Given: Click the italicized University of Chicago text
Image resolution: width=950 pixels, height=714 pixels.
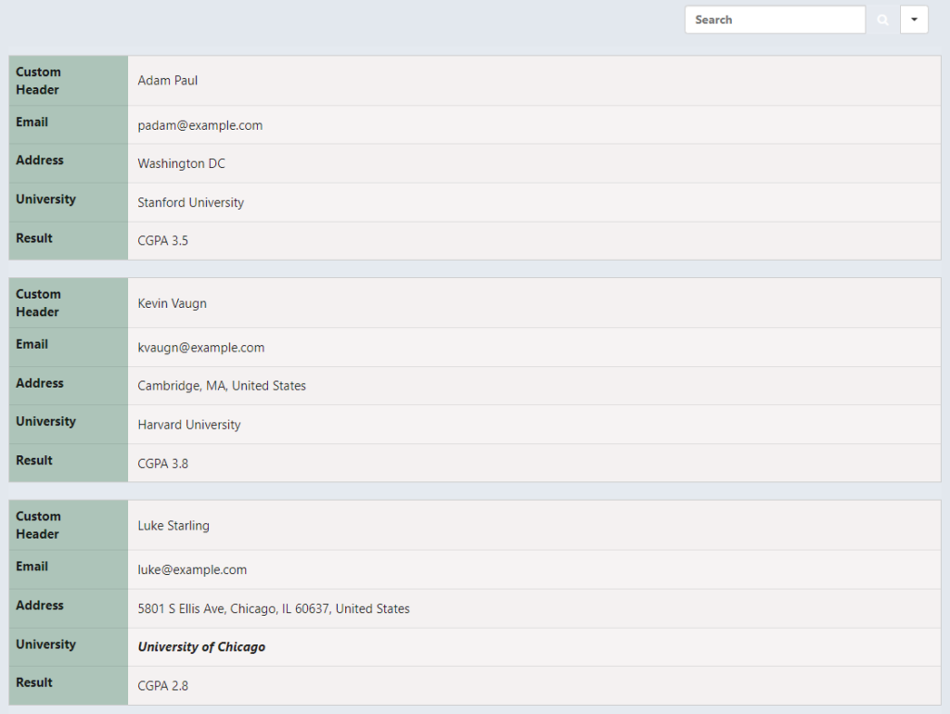Looking at the screenshot, I should pyautogui.click(x=201, y=647).
